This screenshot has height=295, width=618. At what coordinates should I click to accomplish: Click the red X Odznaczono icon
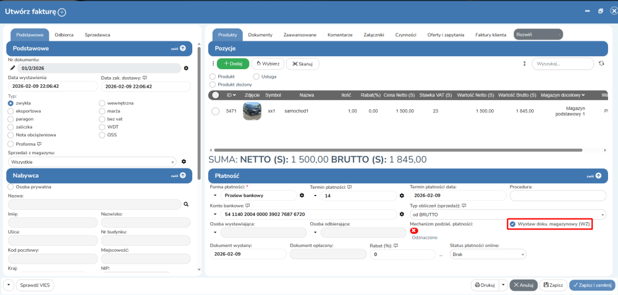point(413,231)
